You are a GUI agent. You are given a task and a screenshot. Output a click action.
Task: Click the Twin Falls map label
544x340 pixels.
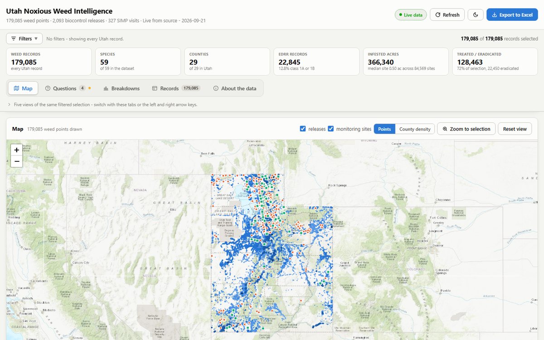pyautogui.click(x=208, y=153)
